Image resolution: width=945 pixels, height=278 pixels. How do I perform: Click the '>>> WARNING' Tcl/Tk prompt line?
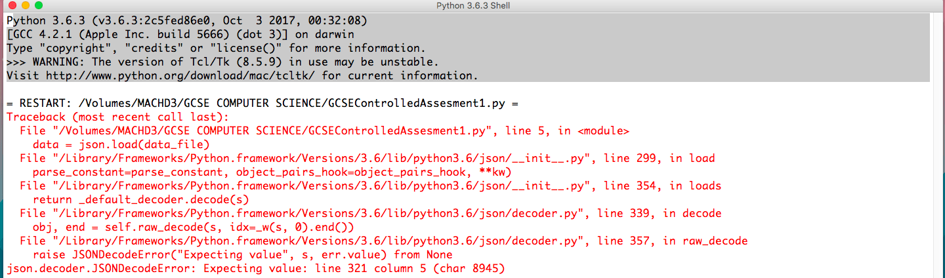pyautogui.click(x=222, y=62)
